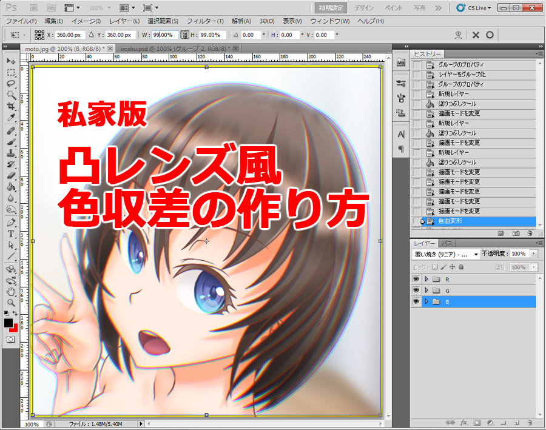This screenshot has height=430, width=546.
Task: Expand the R layer group
Action: coord(426,279)
